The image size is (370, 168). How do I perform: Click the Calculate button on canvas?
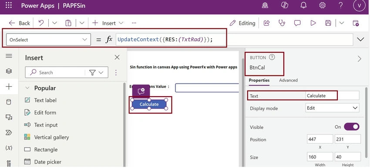click(149, 104)
